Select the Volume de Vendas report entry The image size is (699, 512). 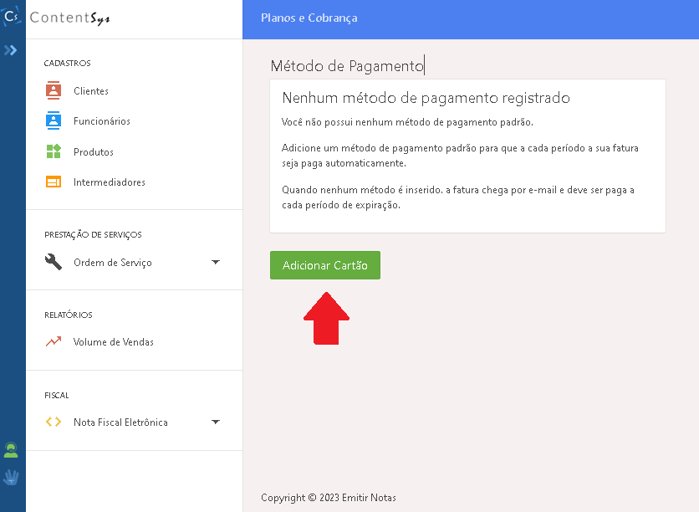pos(114,342)
